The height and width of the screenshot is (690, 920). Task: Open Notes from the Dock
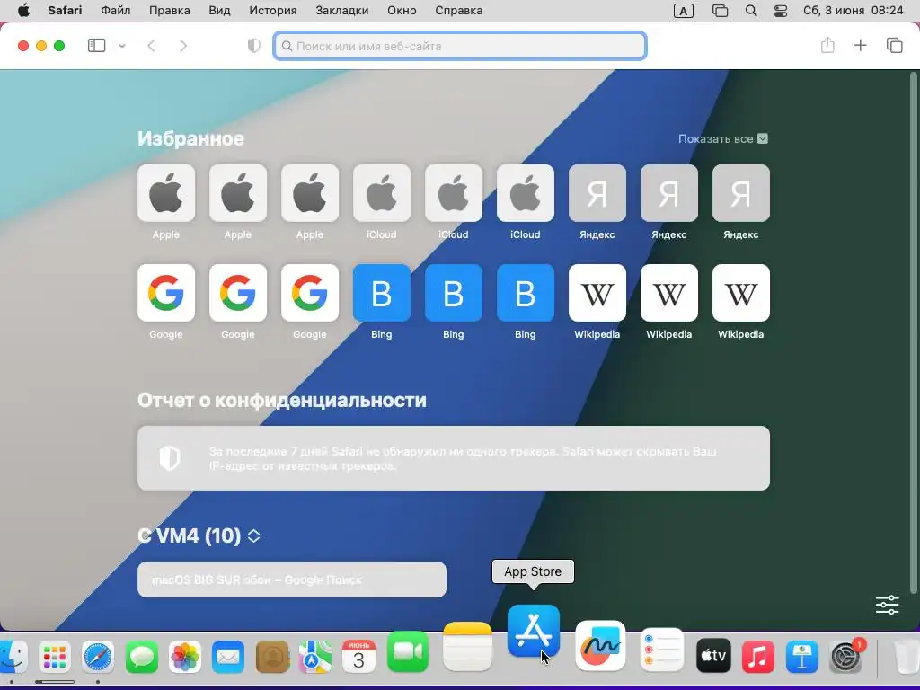(467, 646)
